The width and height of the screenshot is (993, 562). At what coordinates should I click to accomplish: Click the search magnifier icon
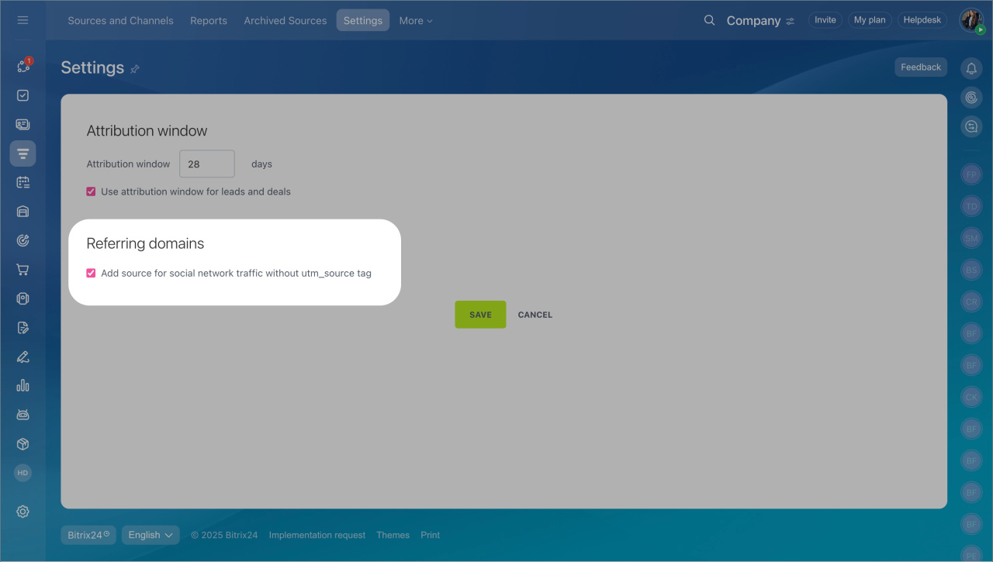point(709,20)
